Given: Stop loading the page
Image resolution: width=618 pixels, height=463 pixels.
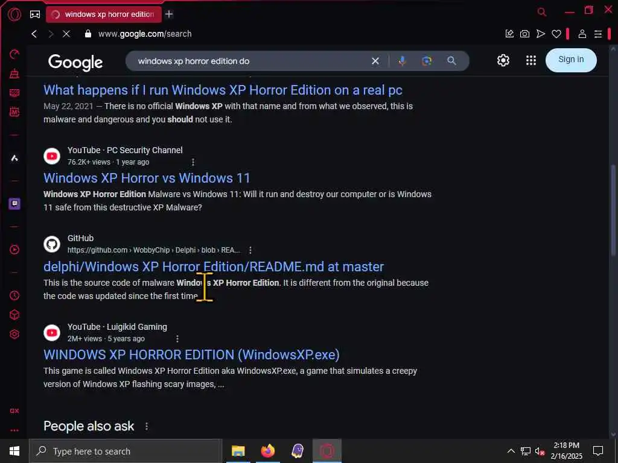Looking at the screenshot, I should (x=66, y=34).
